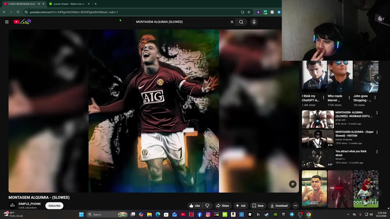Play the 'I think my ChatGPT' short thumbnail
390x219 pixels.
[x=314, y=76]
